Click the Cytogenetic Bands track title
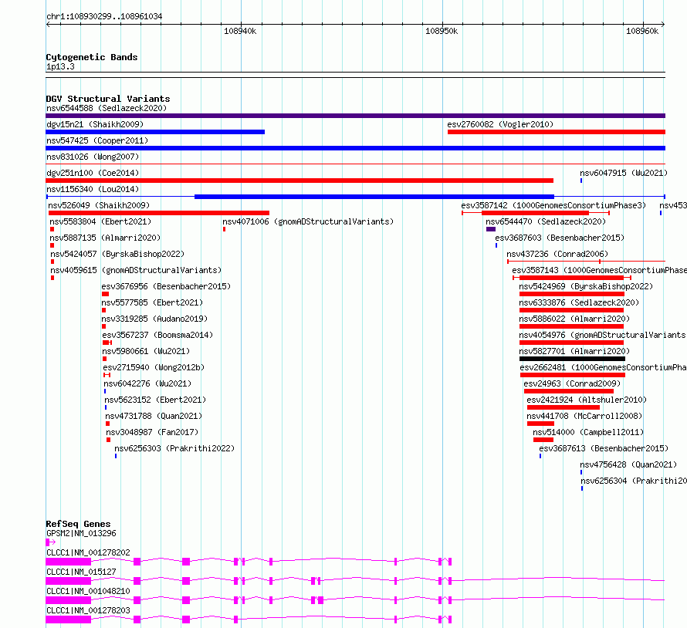 point(92,57)
